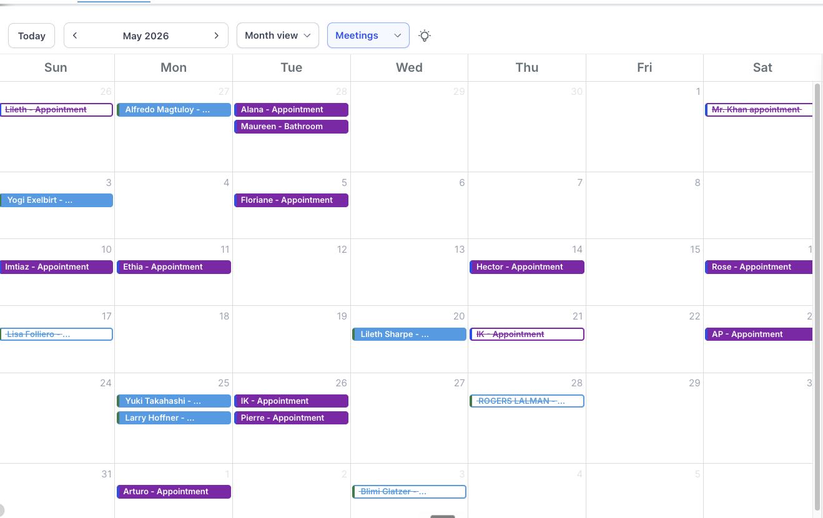This screenshot has height=518, width=823.
Task: Select day 22 date number
Action: tap(694, 316)
